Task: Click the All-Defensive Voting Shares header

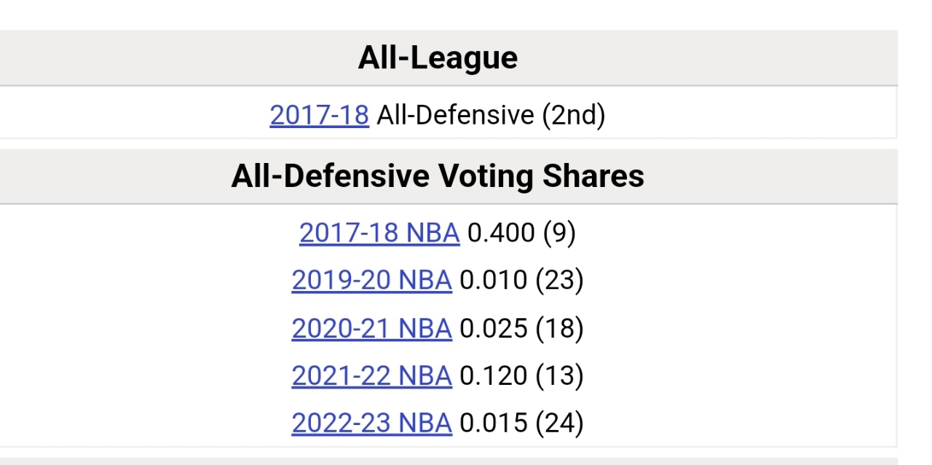Action: [x=438, y=176]
